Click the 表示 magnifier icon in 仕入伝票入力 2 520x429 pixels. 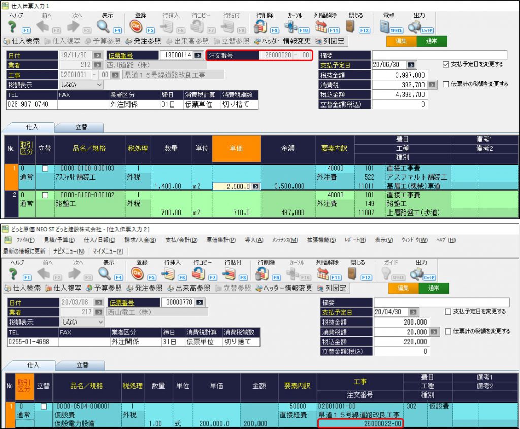point(104,274)
